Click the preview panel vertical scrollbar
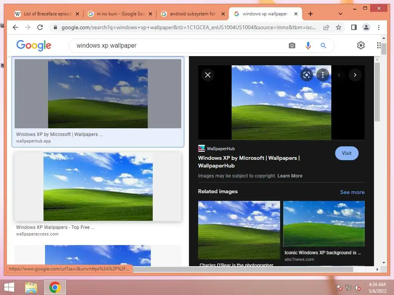Viewport: 394px width, 295px height. tap(377, 91)
